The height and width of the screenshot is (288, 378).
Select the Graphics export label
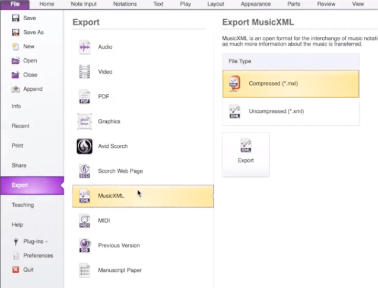(109, 121)
